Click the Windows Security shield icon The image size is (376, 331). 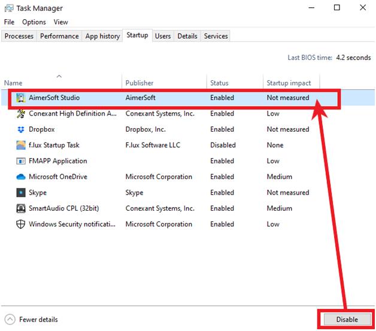click(x=20, y=224)
